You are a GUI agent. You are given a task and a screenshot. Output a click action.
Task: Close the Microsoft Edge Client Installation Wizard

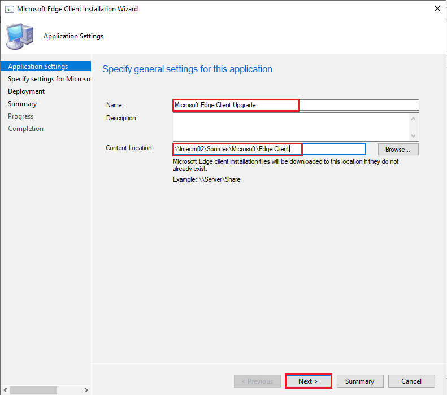[x=437, y=9]
